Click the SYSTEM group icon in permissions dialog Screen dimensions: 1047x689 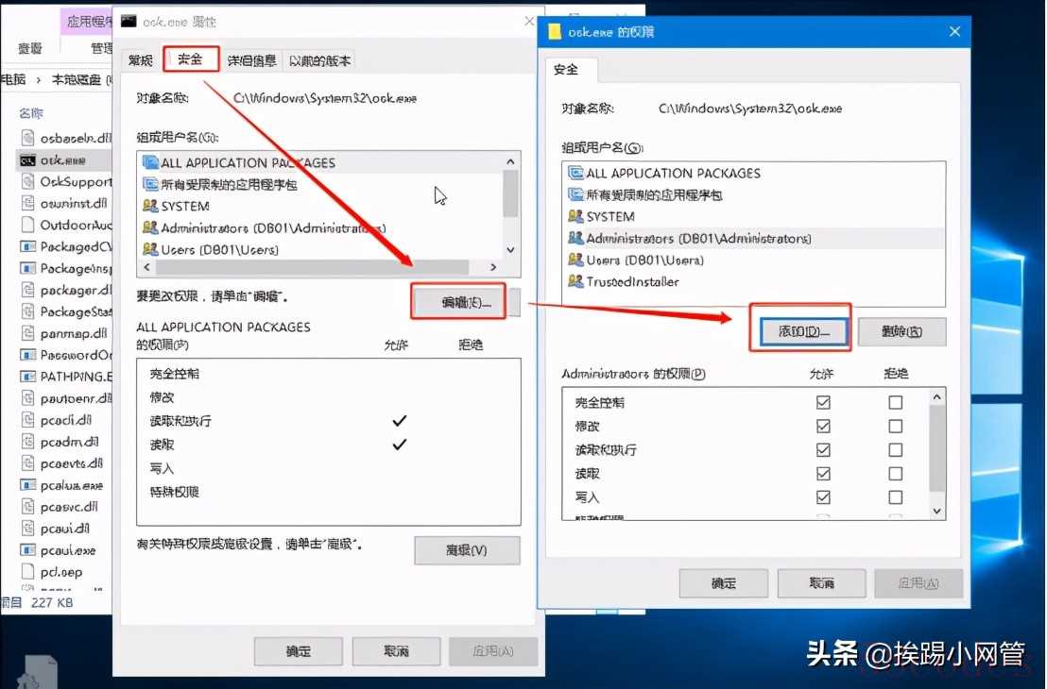point(575,216)
